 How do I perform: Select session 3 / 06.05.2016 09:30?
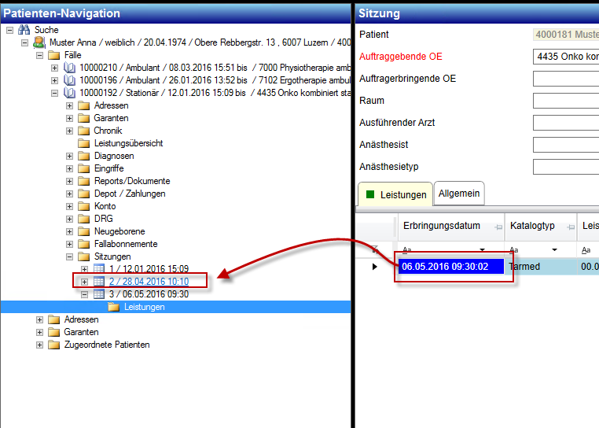149,294
